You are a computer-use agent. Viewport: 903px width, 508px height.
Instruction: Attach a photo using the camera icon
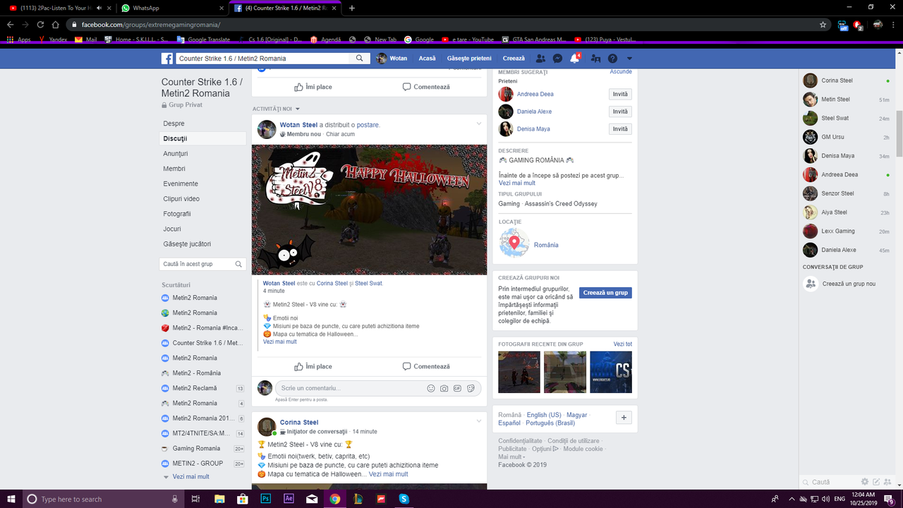tap(444, 387)
